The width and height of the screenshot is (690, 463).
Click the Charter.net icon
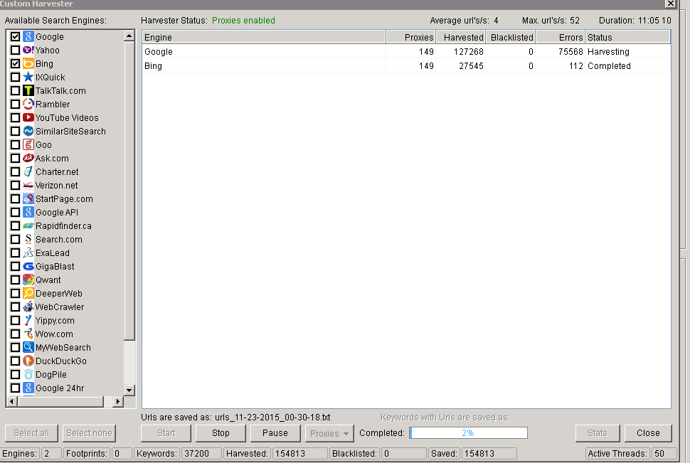(x=28, y=171)
